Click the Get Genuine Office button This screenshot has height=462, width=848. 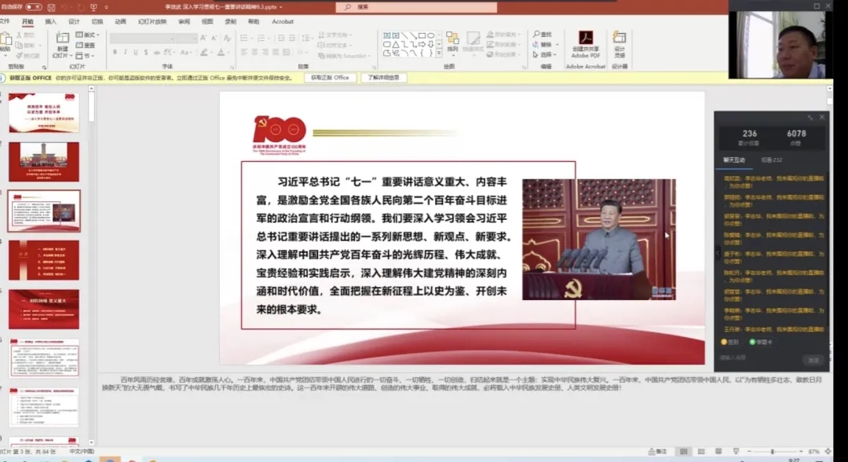(329, 78)
